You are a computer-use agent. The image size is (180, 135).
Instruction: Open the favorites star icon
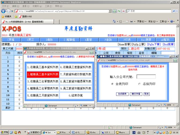click(x=3, y=16)
